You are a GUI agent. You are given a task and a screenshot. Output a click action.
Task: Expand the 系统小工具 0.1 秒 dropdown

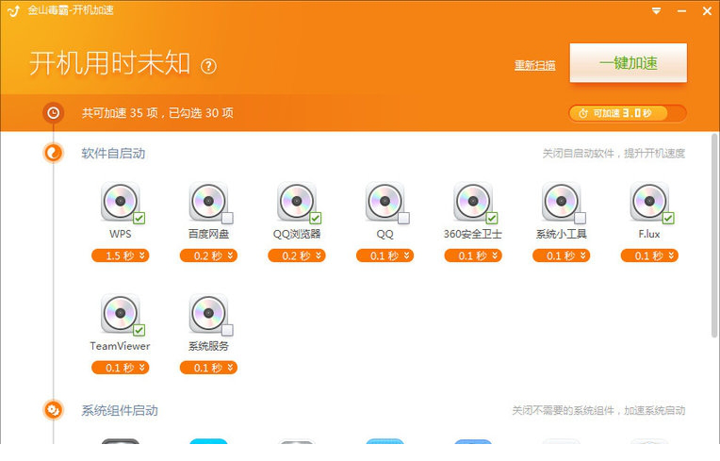tap(561, 255)
